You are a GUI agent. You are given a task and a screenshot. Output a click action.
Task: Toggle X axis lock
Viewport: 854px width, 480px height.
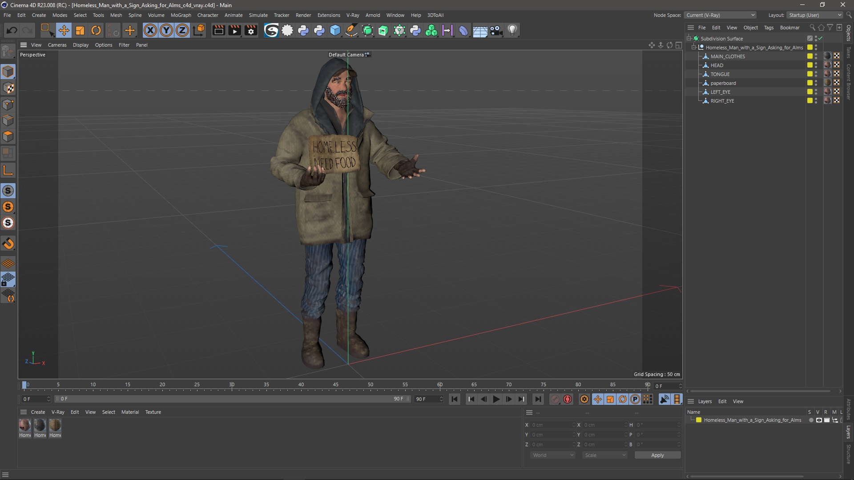[150, 30]
